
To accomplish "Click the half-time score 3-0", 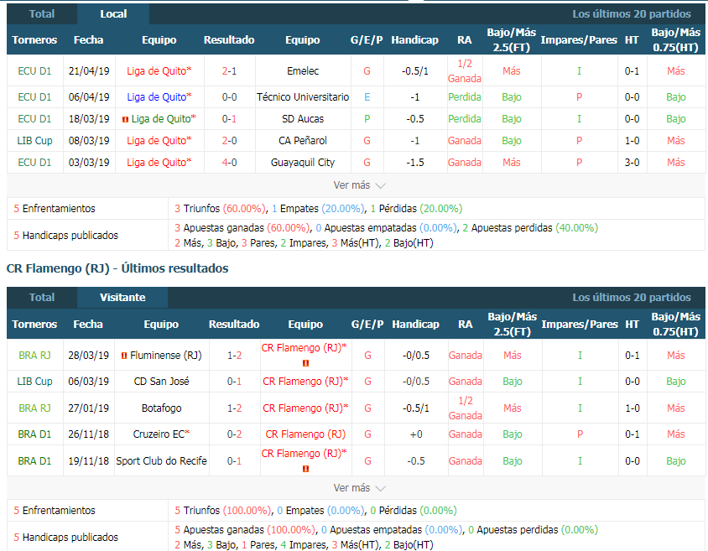I will pos(632,162).
